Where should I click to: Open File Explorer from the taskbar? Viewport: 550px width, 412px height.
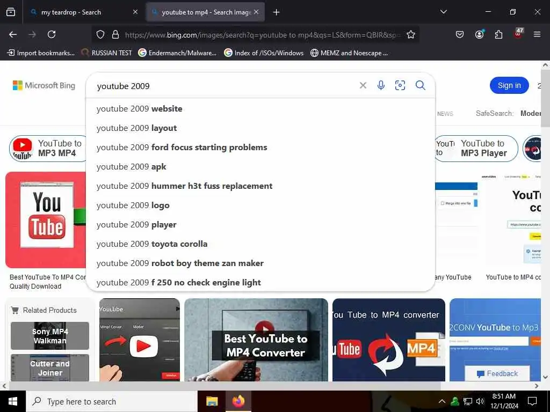[x=212, y=401]
